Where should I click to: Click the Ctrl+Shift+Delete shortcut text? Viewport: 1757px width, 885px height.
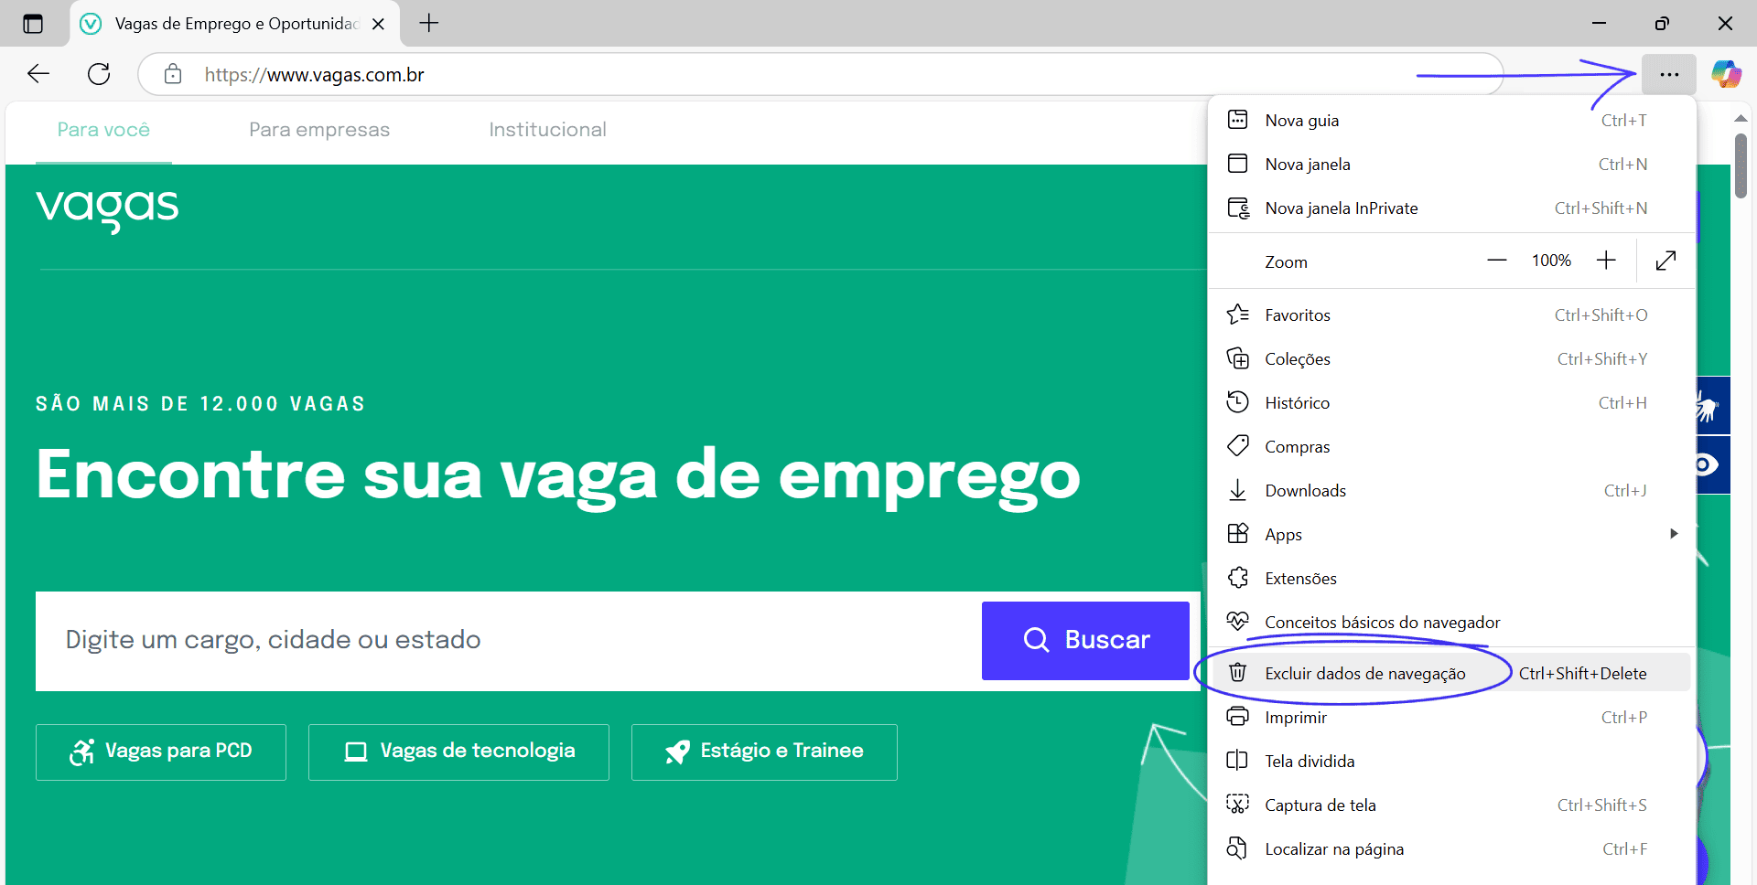click(1582, 674)
